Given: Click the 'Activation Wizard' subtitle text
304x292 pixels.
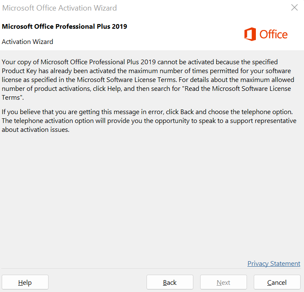Looking at the screenshot, I should [x=27, y=41].
